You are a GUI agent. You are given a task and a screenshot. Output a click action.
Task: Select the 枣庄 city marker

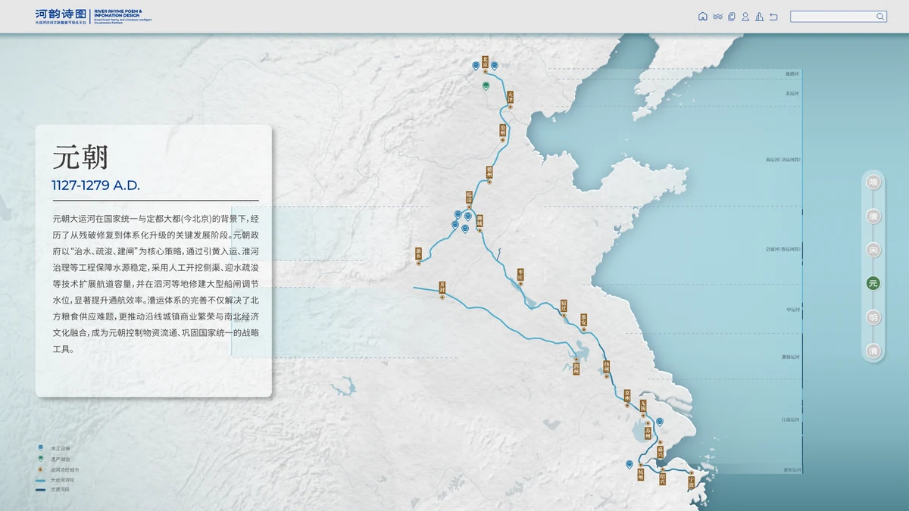(520, 276)
